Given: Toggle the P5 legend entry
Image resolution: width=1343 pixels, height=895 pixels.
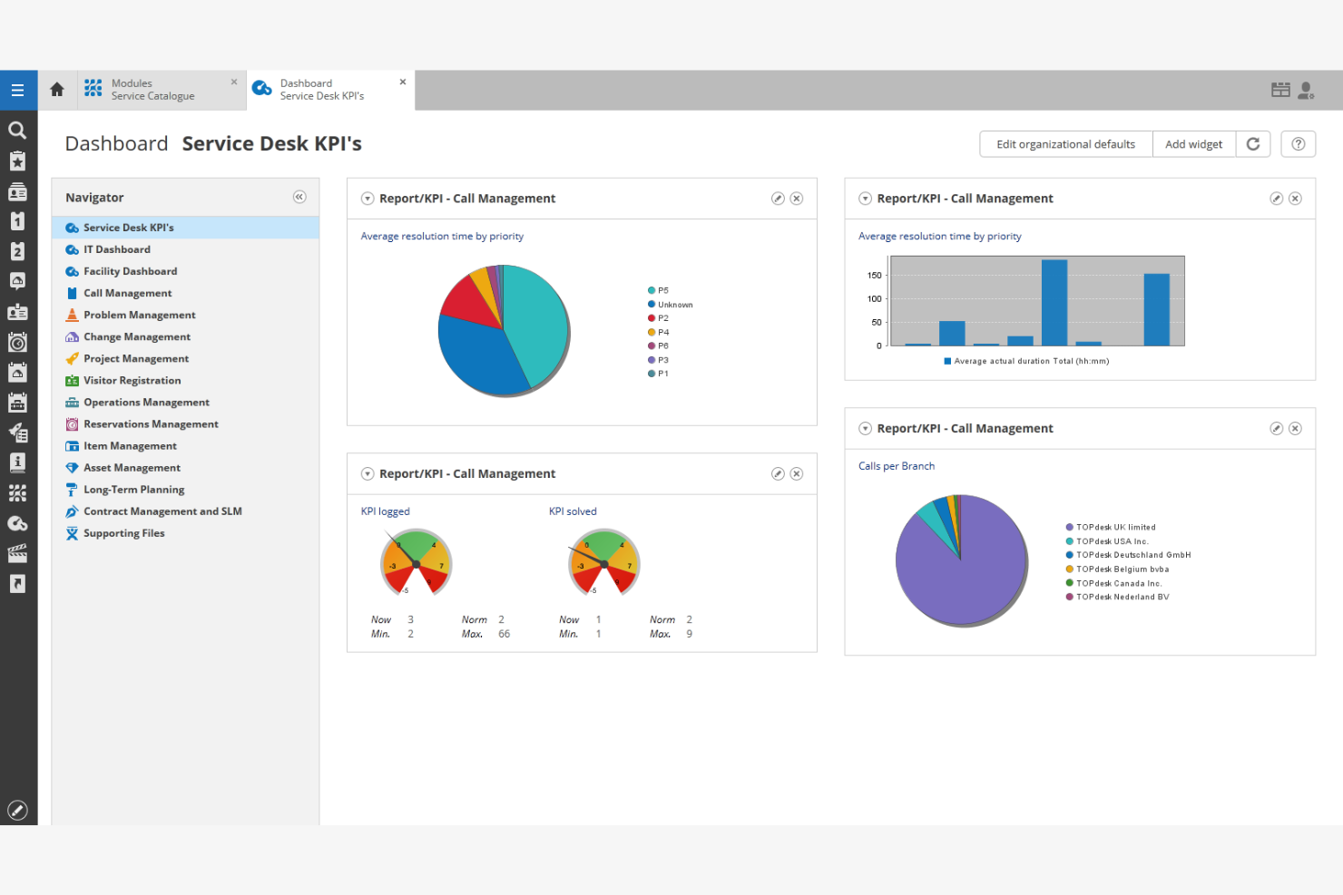Looking at the screenshot, I should tap(662, 290).
